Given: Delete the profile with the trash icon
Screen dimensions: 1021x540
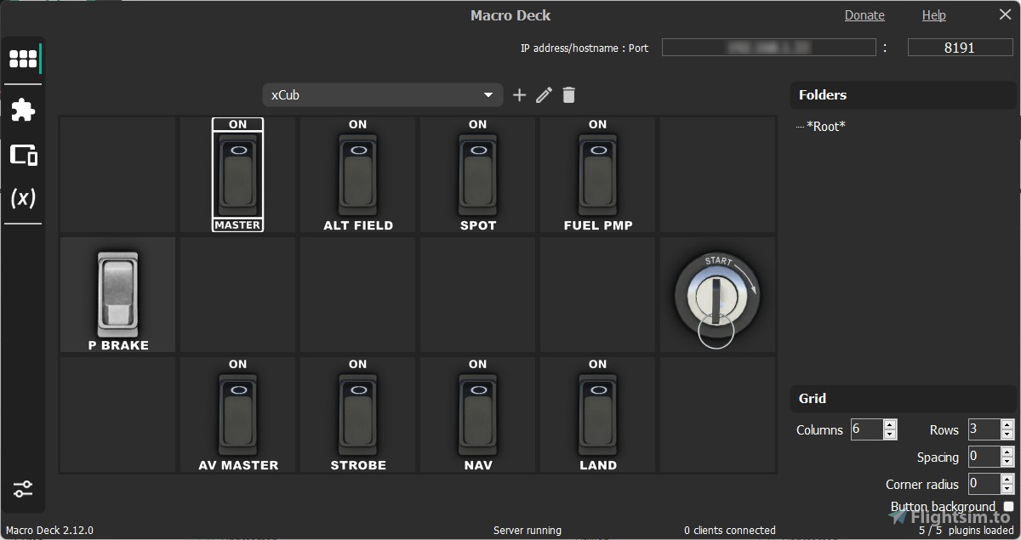Looking at the screenshot, I should (x=568, y=94).
